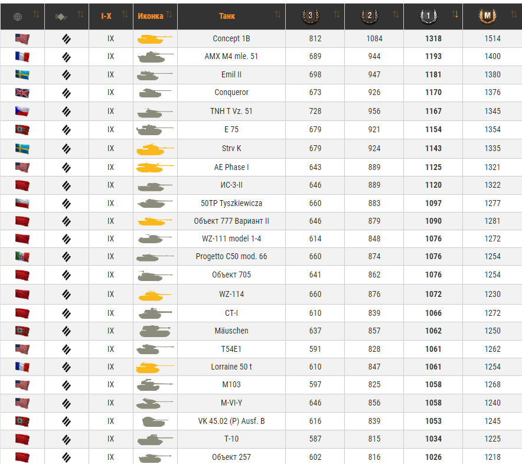
Task: Click the Italian flag in Progetto C50 row
Action: tap(22, 257)
